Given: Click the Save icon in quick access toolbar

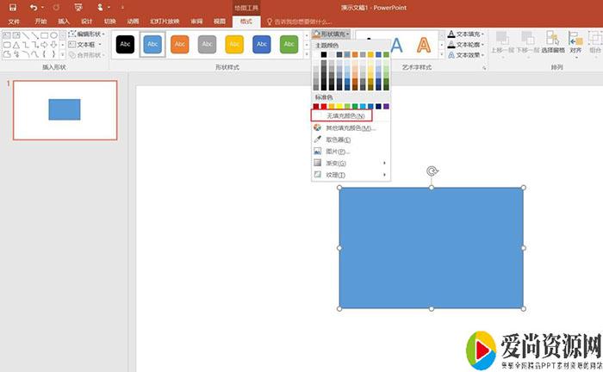Looking at the screenshot, I should (13, 7).
